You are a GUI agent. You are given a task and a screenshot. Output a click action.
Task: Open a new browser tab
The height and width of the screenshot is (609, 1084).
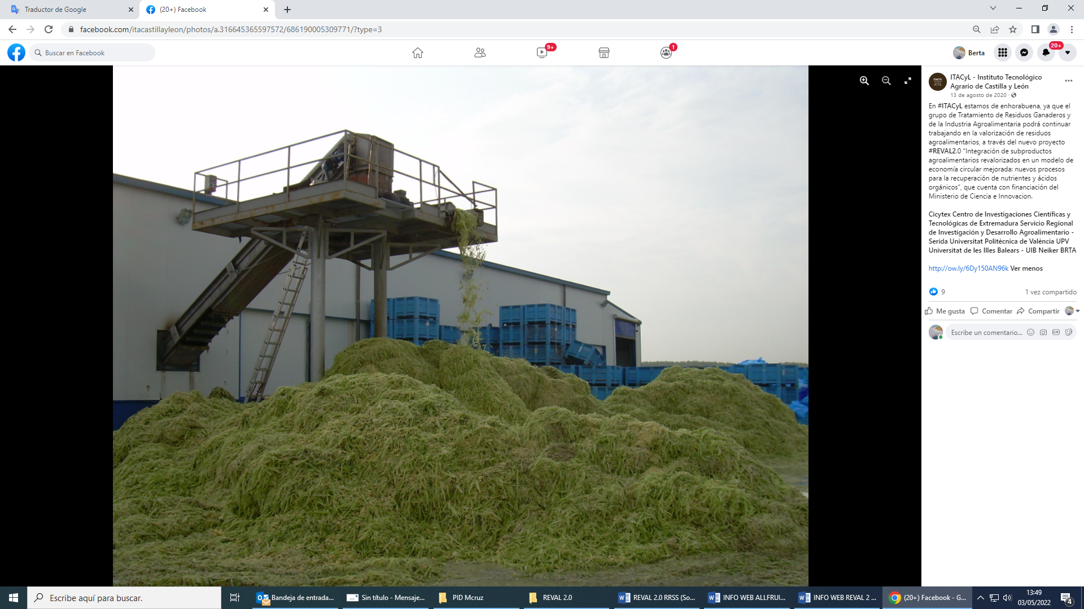coord(287,10)
